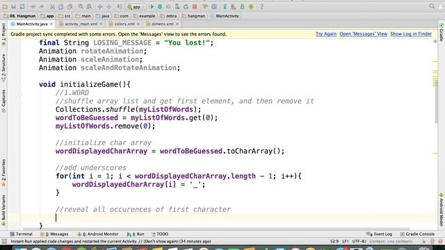The height and width of the screenshot is (250, 445).
Task: Select the MainActivity breadcrumb
Action: [225, 16]
